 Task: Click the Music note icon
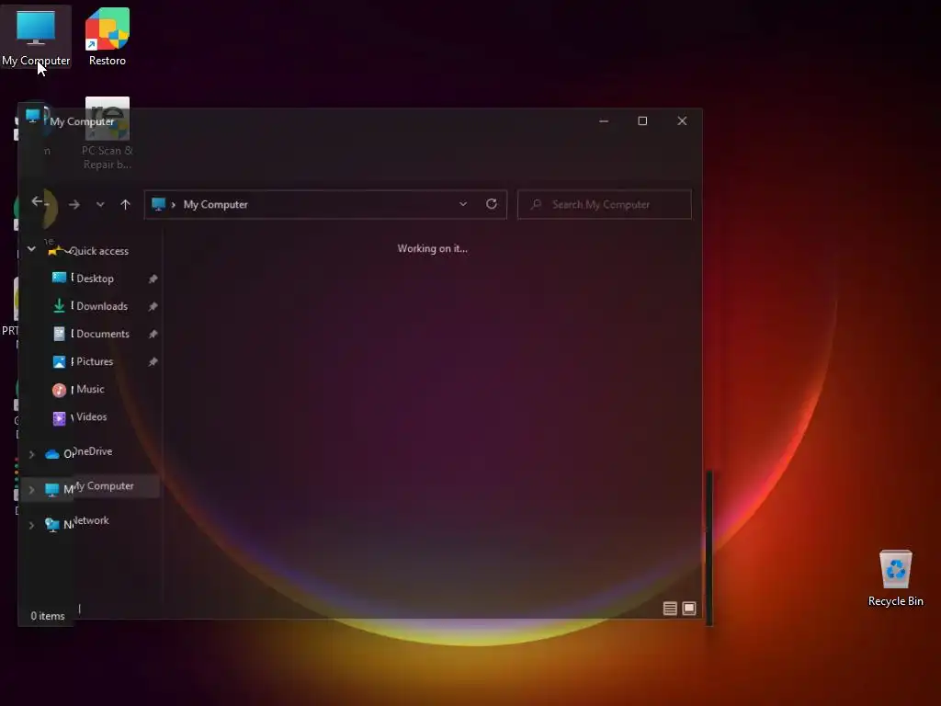click(59, 390)
